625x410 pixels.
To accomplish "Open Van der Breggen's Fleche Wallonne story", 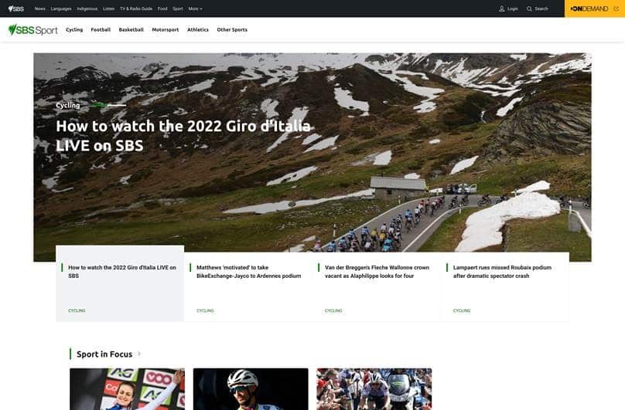I will pyautogui.click(x=377, y=272).
